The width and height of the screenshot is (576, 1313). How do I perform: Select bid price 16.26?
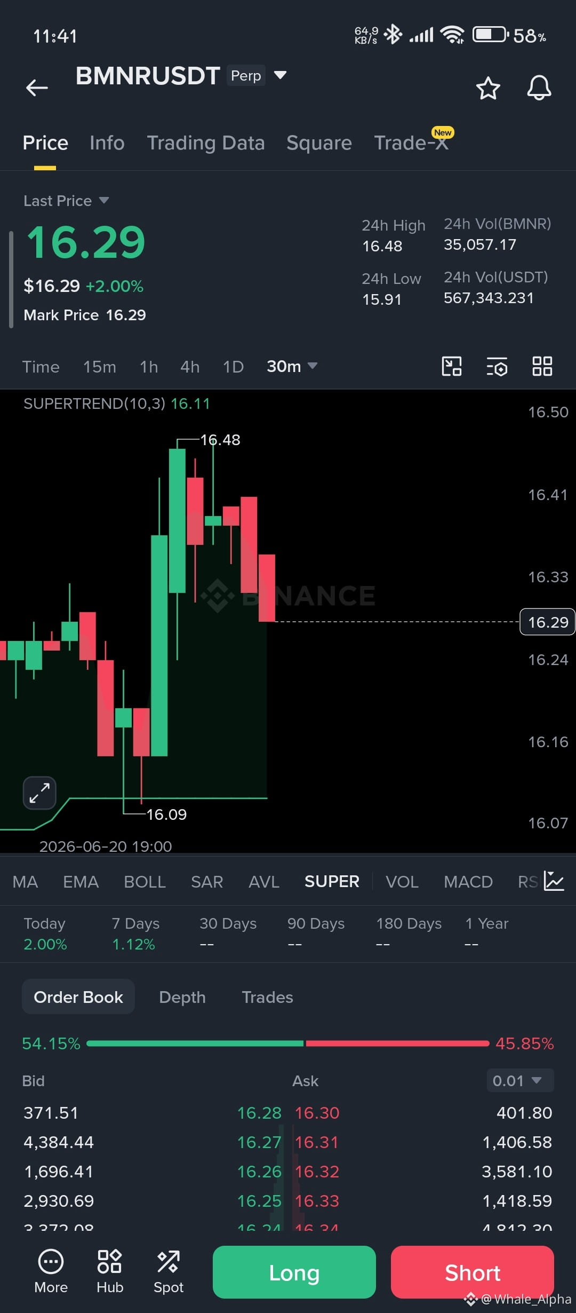click(x=259, y=1172)
